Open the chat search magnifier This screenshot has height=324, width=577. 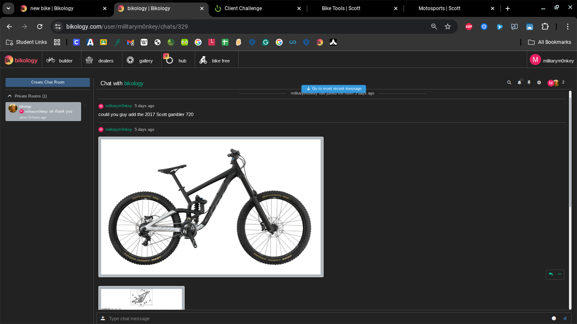509,82
